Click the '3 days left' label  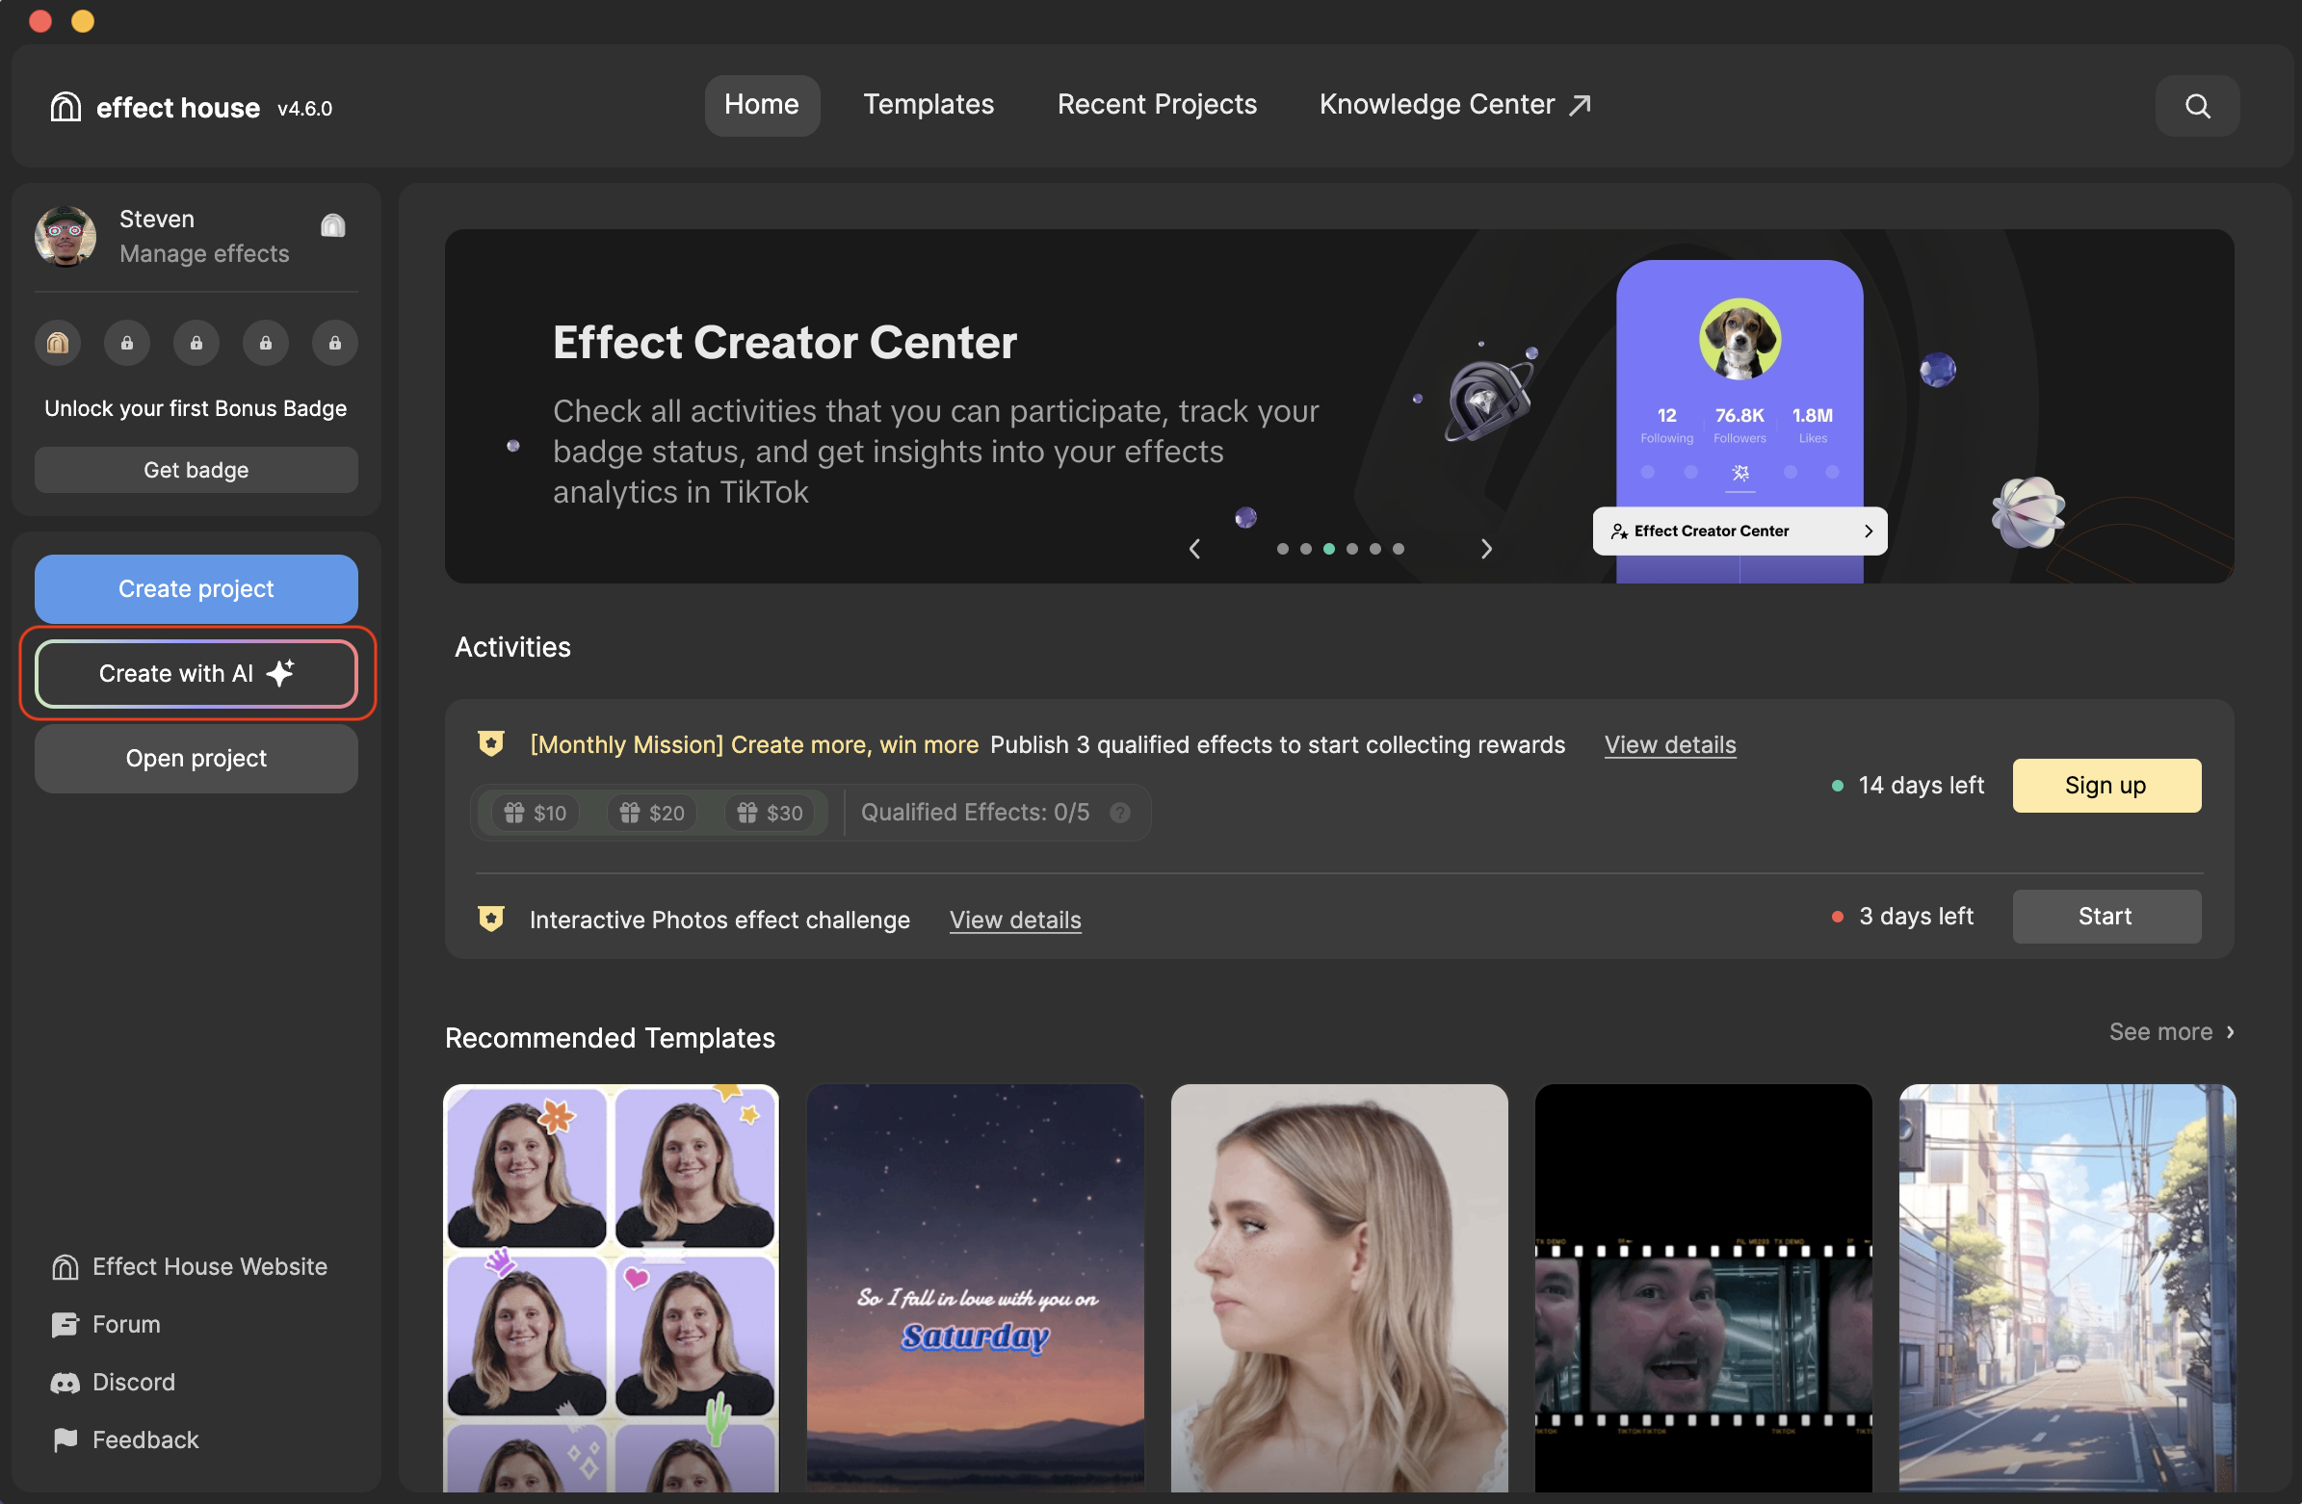coord(1915,916)
